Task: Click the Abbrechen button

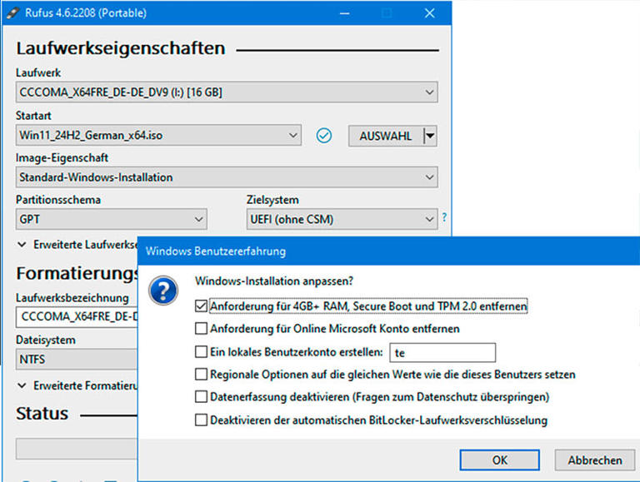Action: point(594,460)
